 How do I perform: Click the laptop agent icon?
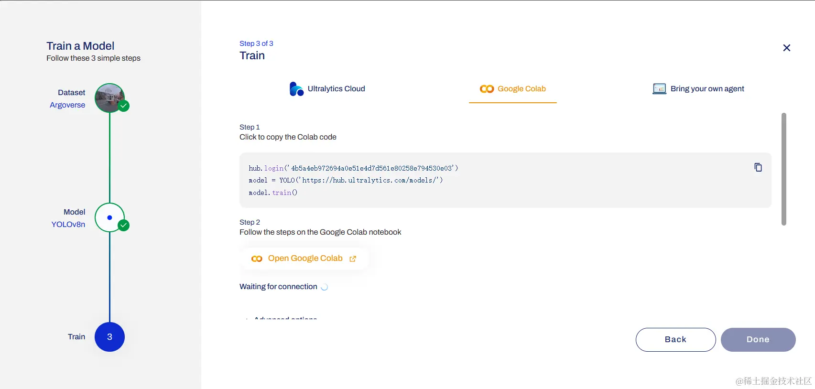pyautogui.click(x=660, y=89)
